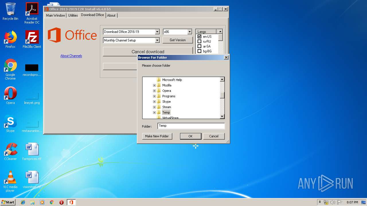Select Temp folder in tree
Screen dimensions: 367x206
[166, 112]
